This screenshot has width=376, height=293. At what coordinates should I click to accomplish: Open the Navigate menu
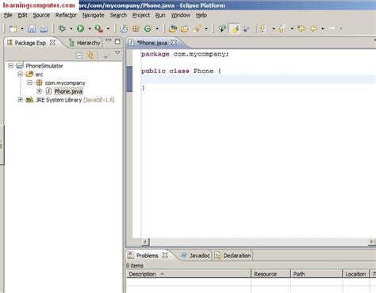click(93, 15)
